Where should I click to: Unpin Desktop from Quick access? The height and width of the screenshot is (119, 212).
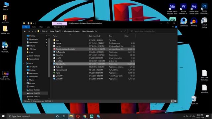[x=46, y=36]
